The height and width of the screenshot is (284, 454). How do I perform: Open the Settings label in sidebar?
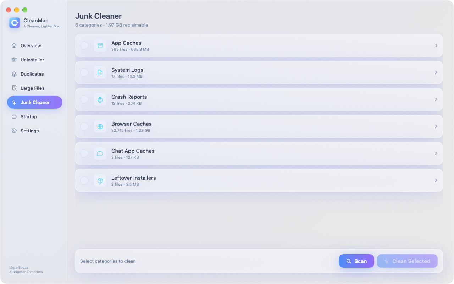pos(30,131)
